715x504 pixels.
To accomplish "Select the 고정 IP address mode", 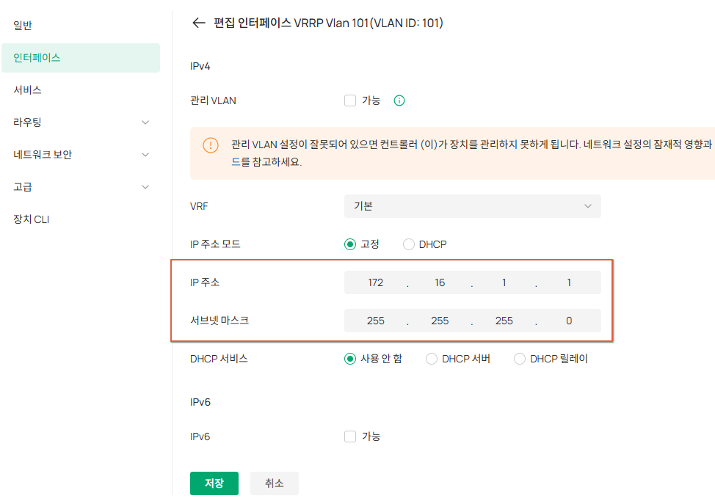I will [x=350, y=244].
